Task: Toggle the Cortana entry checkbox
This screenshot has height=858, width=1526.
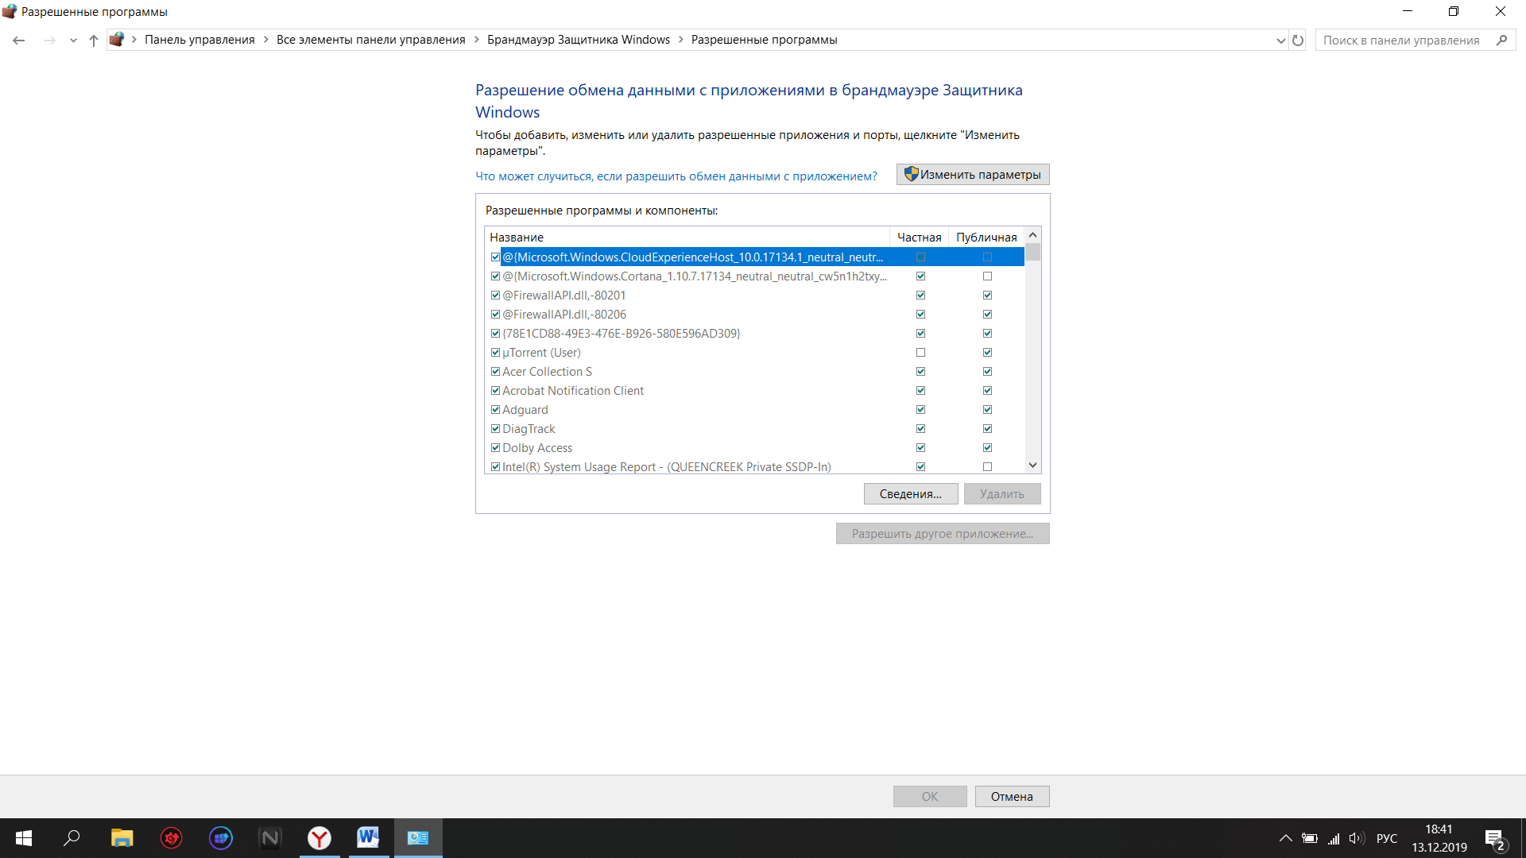Action: 495,276
